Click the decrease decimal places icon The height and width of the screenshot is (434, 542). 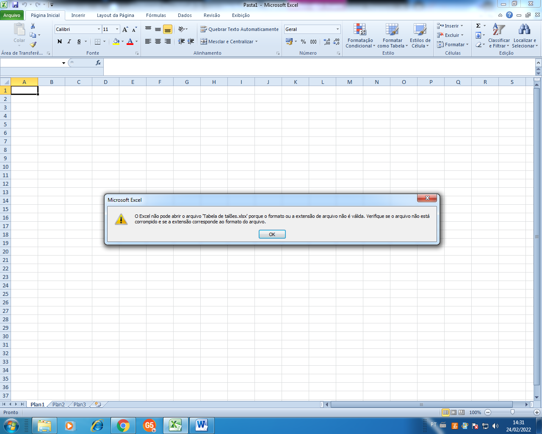click(x=336, y=42)
